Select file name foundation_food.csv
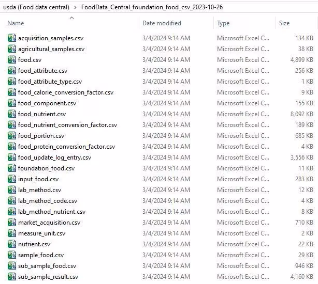The height and width of the screenshot is (284, 318). 47,168
